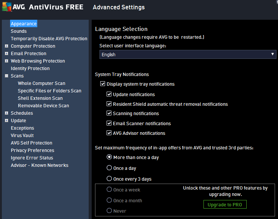Uncheck Update notifications checkbox
This screenshot has height=219, width=278.
[109, 94]
